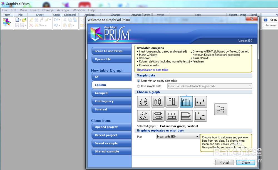Screen dimensions: 278x170
Task: Open the sample data selection dropdown
Action: pos(210,86)
